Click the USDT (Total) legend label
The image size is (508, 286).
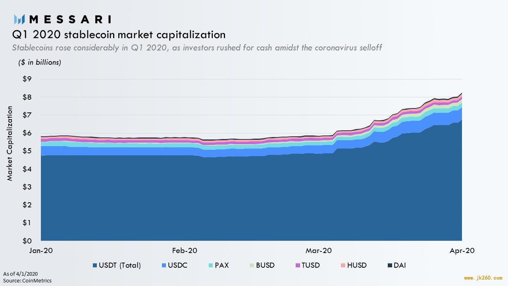(119, 265)
